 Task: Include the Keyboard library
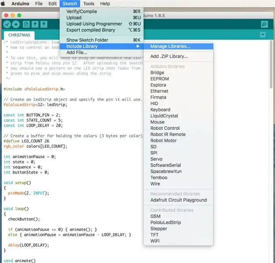[178, 110]
